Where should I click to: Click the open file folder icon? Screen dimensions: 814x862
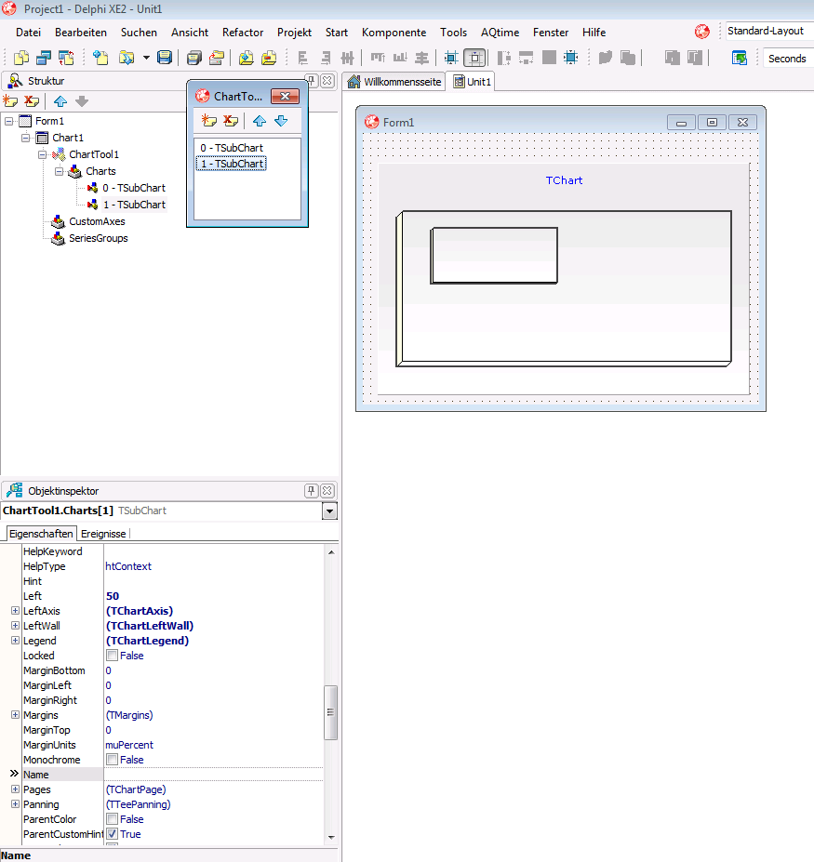pyautogui.click(x=127, y=58)
